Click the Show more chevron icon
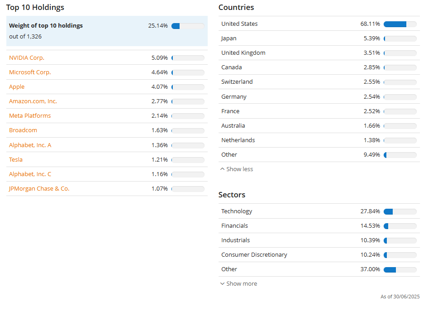The image size is (434, 316). pos(222,284)
